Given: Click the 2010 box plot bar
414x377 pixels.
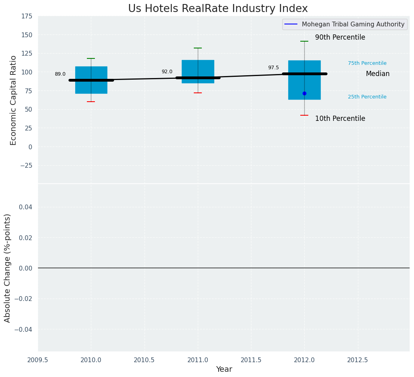Looking at the screenshot, I should (91, 80).
